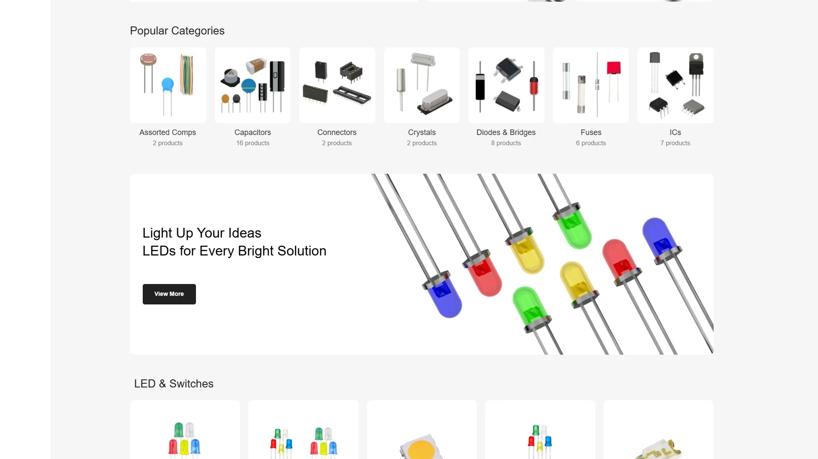
Task: Click the Assorted Comps label
Action: [x=168, y=132]
